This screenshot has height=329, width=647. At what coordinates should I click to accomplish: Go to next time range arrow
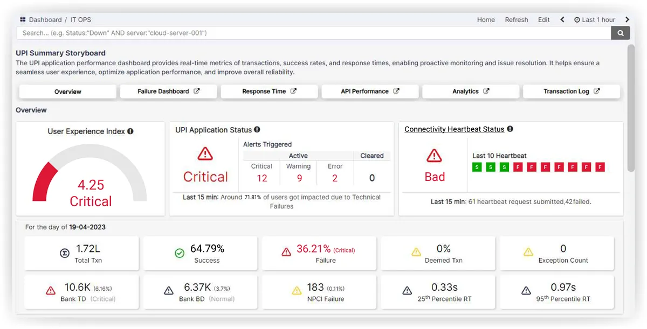627,19
